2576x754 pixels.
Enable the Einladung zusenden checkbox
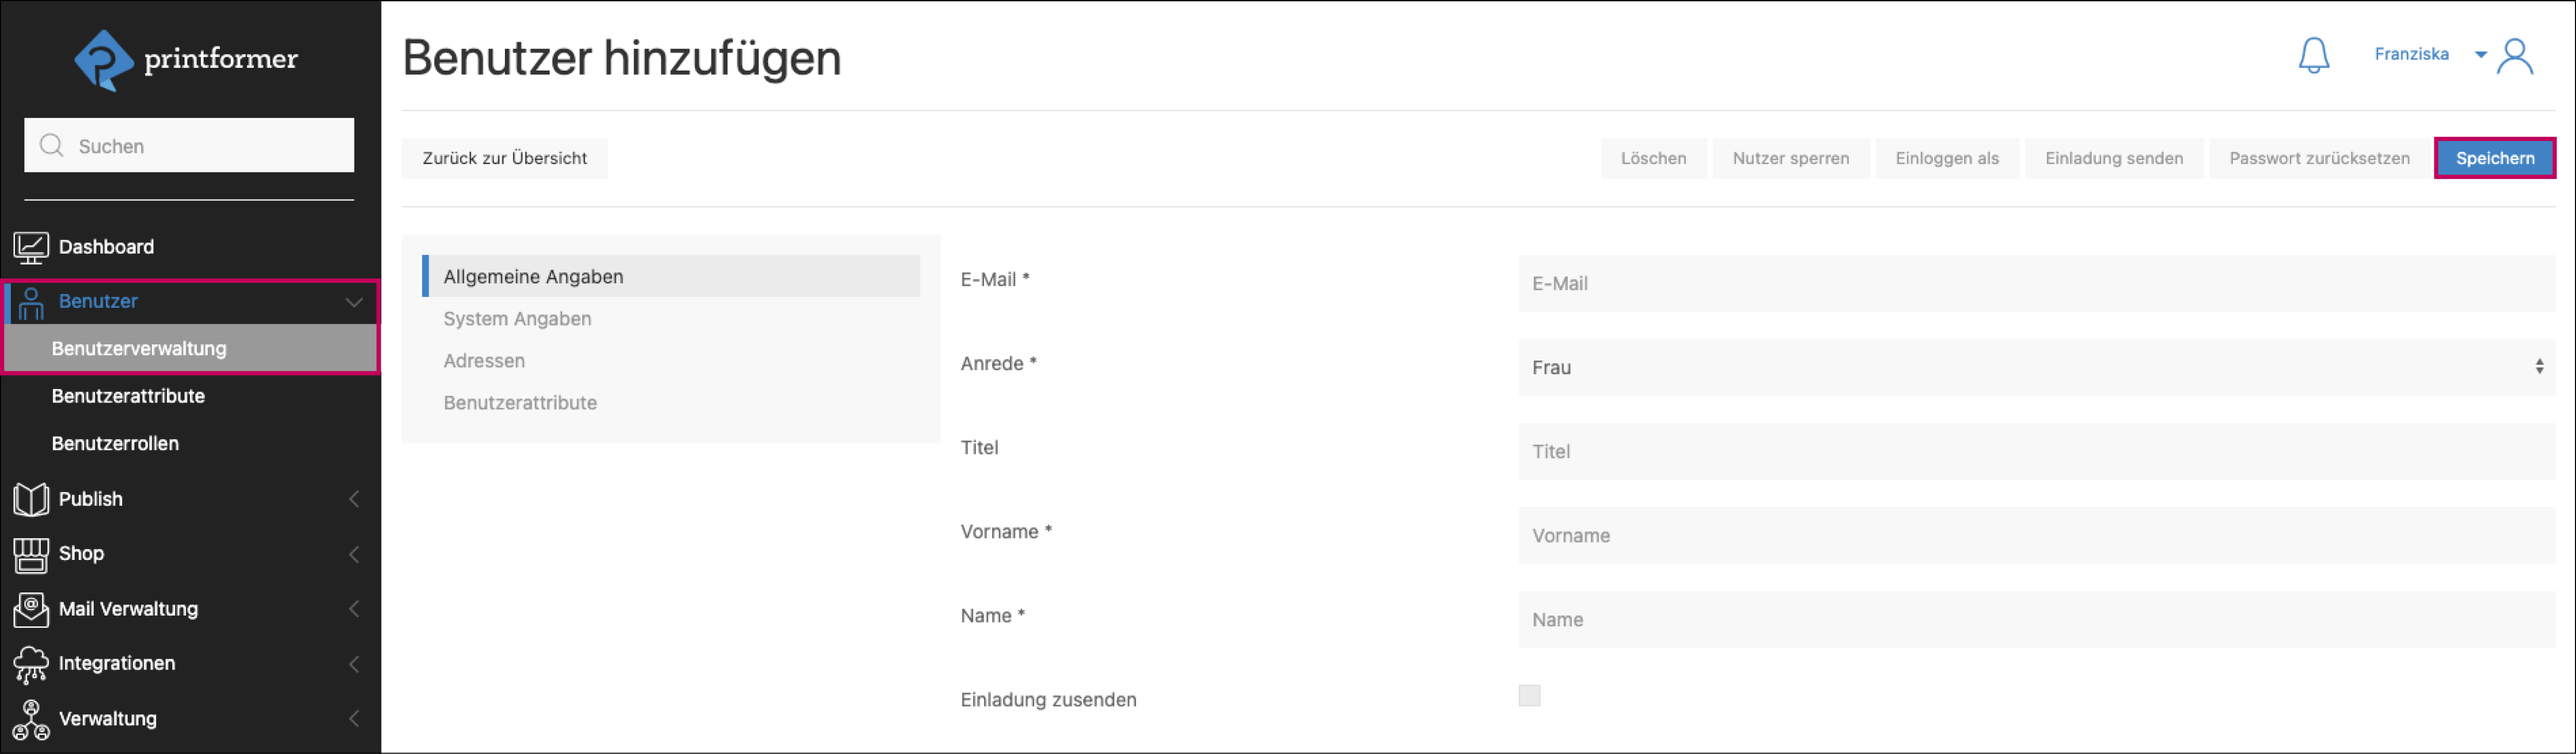pos(1529,696)
